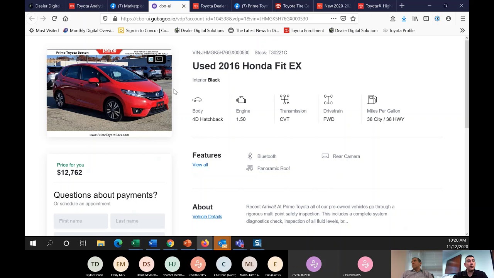Select VIN number text
Viewport: 494px width, 278px height.
pyautogui.click(x=221, y=53)
